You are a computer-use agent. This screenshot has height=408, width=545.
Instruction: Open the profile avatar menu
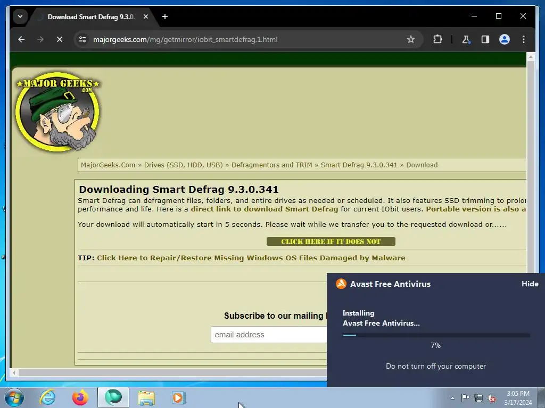[505, 39]
